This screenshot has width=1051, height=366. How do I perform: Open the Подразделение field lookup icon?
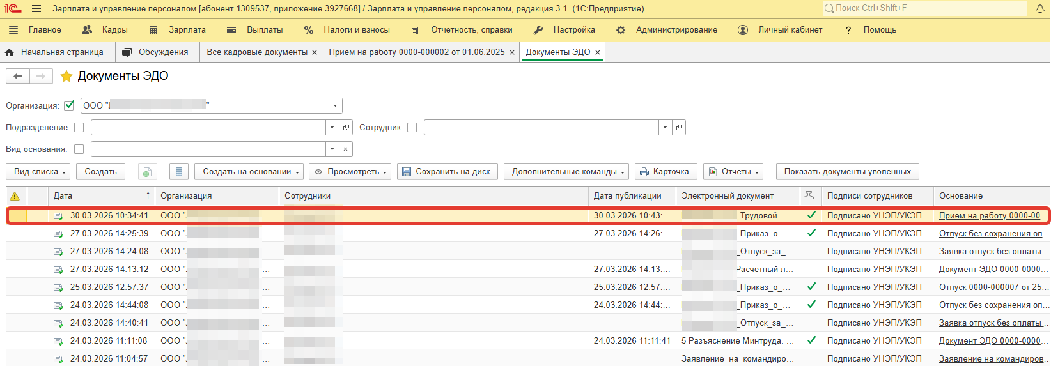346,128
